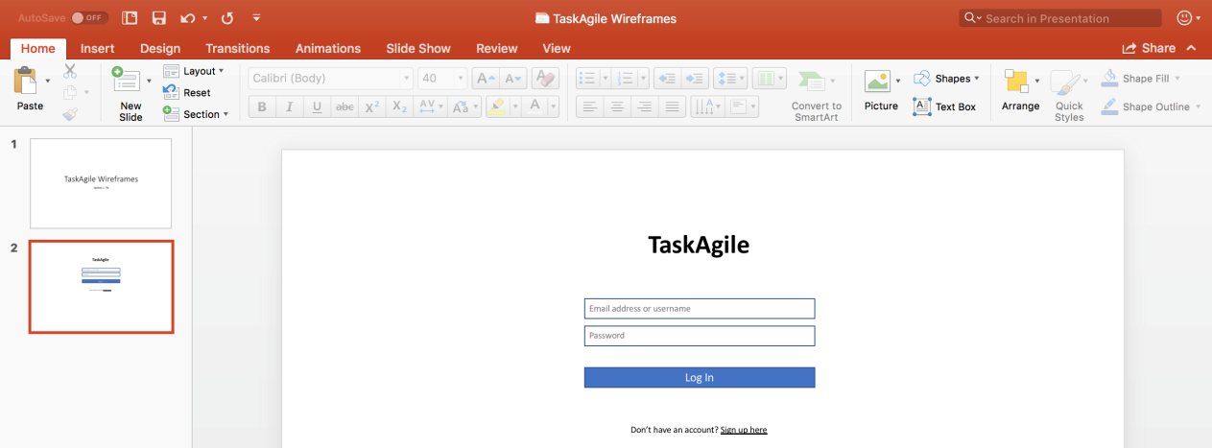Click the Redo icon in title bar
Image resolution: width=1212 pixels, height=448 pixels.
coord(227,18)
